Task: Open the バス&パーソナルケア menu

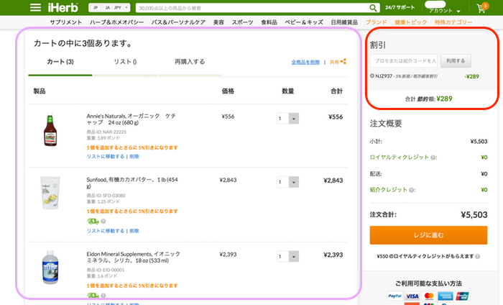Action: [178, 22]
